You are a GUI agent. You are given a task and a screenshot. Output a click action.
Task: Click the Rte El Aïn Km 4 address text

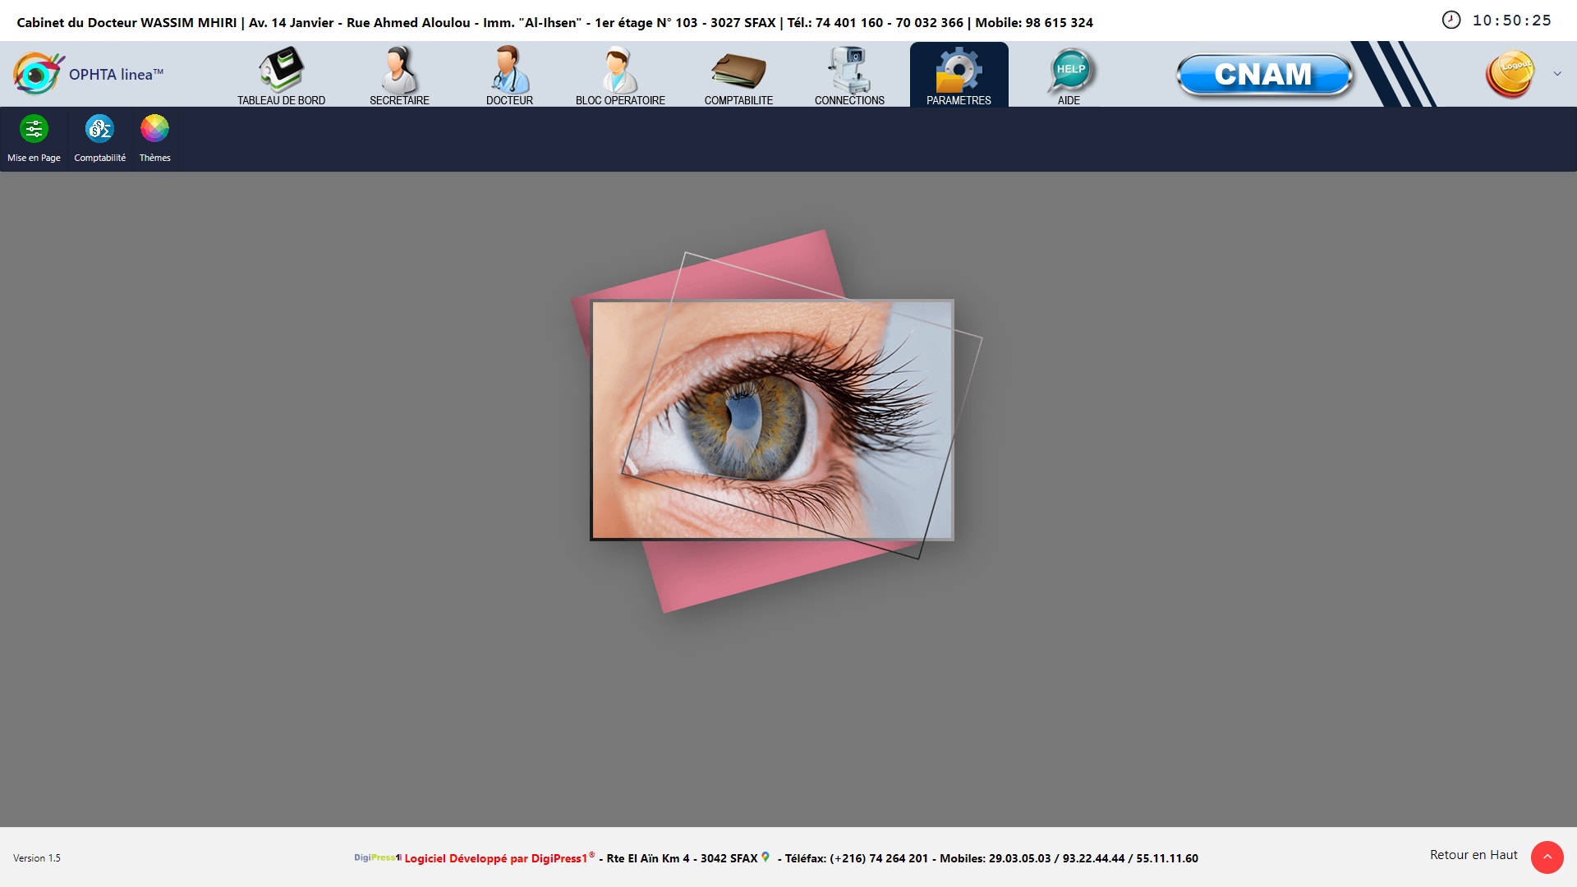(648, 858)
